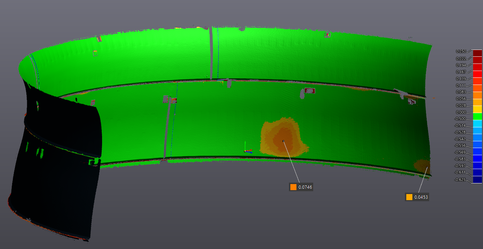Click the orange swatch beside 0.0746
Viewport: 483px width, 249px height.
(293, 187)
